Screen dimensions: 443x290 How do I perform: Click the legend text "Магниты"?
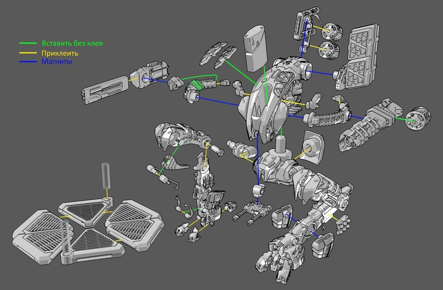(x=56, y=61)
